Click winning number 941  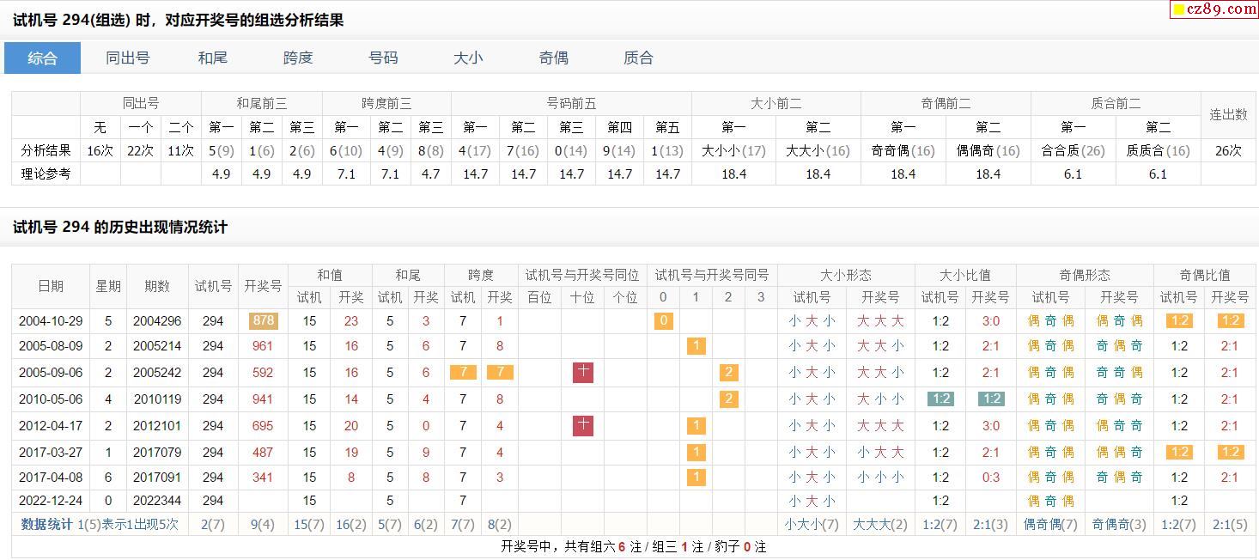click(x=263, y=399)
